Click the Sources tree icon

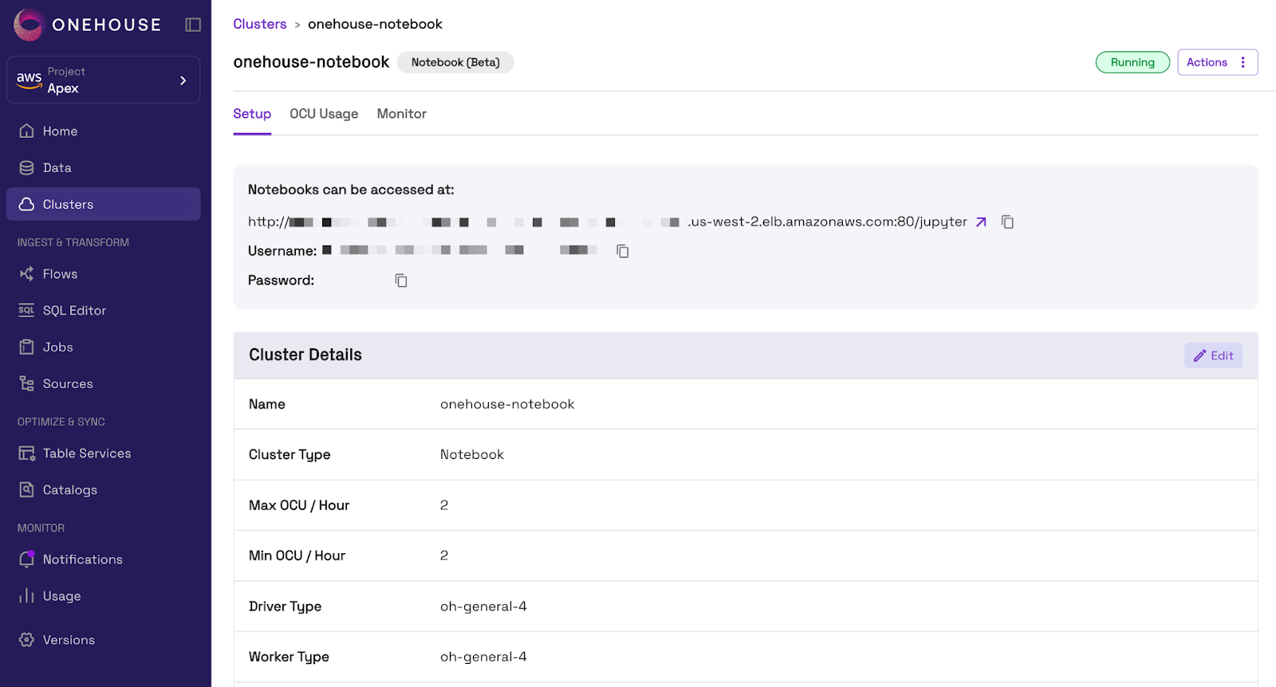click(26, 383)
